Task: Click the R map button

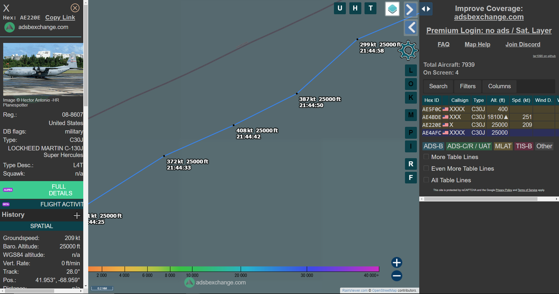Action: [x=411, y=164]
